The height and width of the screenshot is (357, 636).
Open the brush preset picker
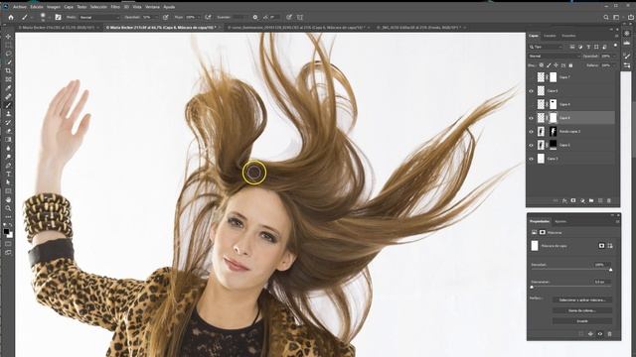pyautogui.click(x=44, y=17)
